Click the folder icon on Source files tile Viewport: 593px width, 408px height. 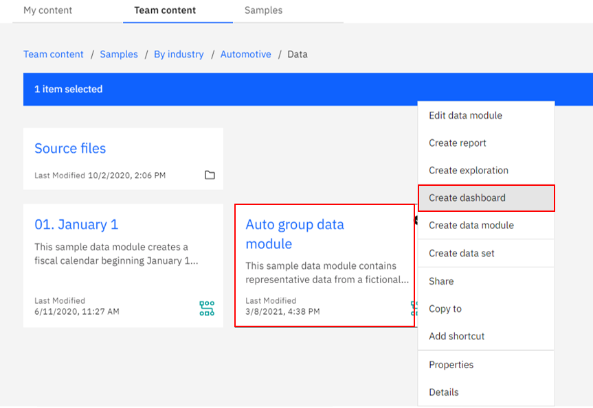(210, 175)
